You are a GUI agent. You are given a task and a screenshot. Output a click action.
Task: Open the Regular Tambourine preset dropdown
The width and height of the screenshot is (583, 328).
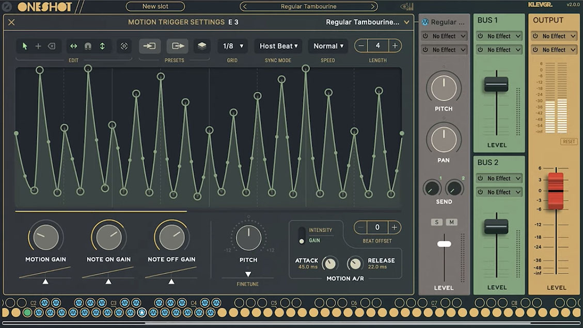point(367,22)
